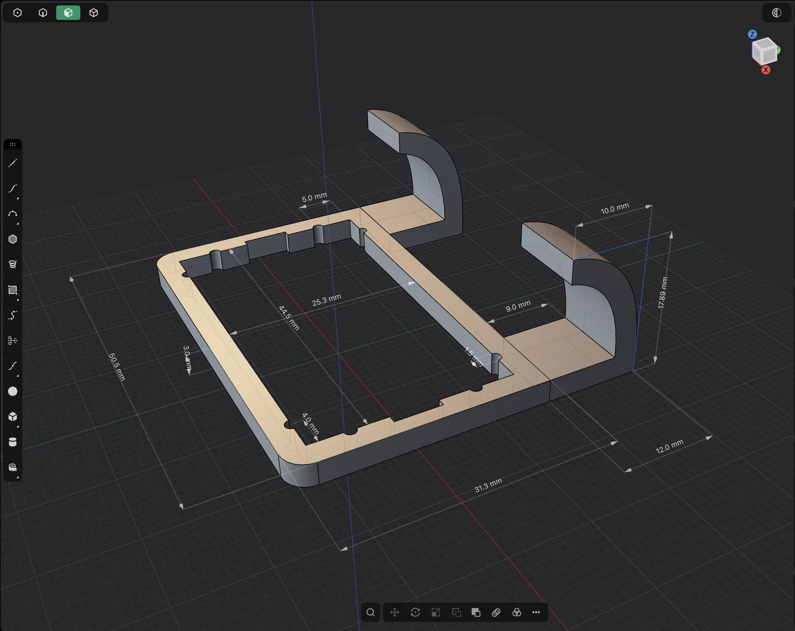Screen dimensions: 795x631
Task: Open the search command palette
Action: pos(371,612)
